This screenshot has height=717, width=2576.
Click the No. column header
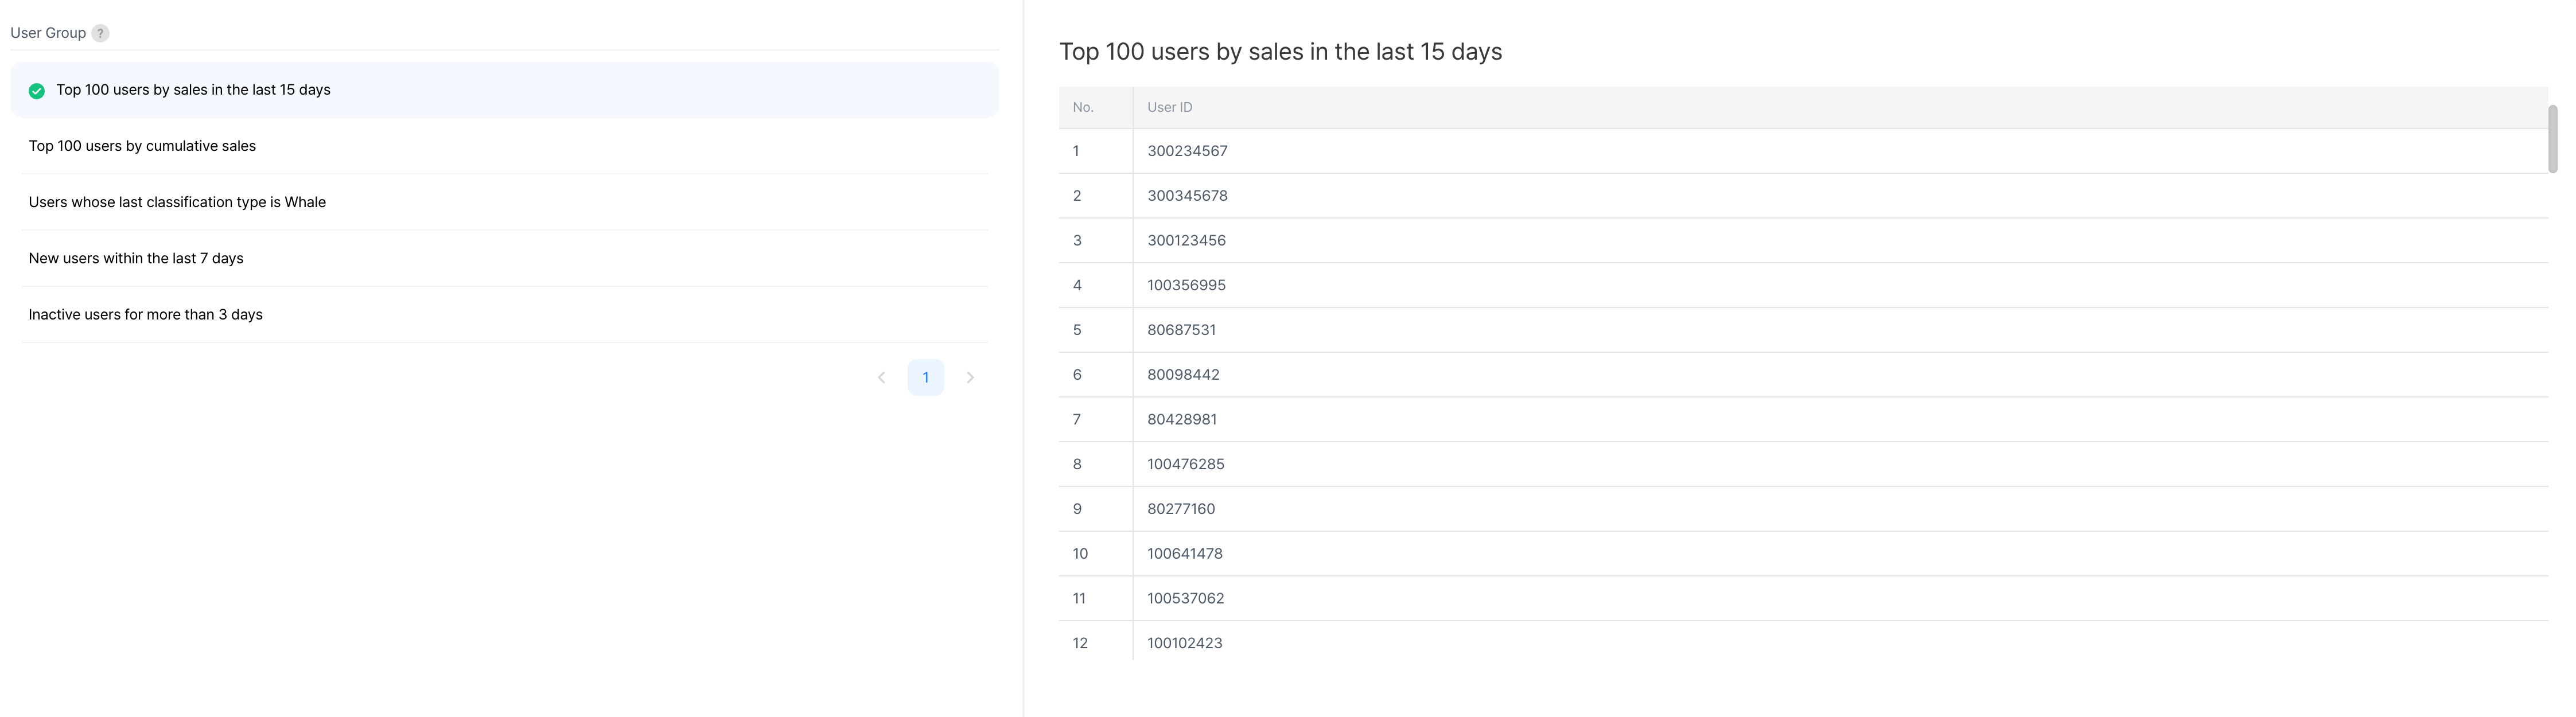click(1083, 107)
